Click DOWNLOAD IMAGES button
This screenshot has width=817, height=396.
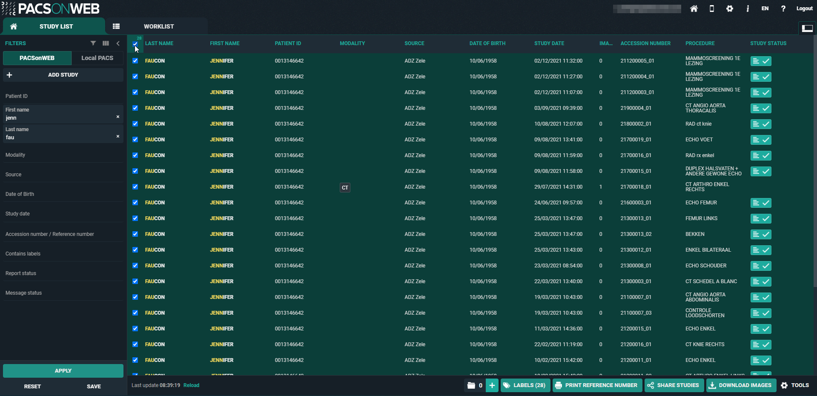pos(741,385)
